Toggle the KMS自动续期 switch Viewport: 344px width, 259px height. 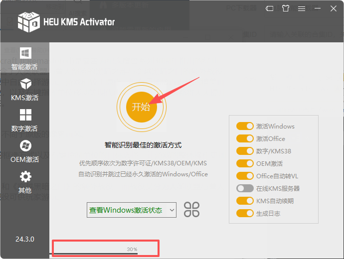coord(245,201)
